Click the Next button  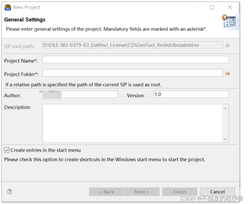[142, 191]
